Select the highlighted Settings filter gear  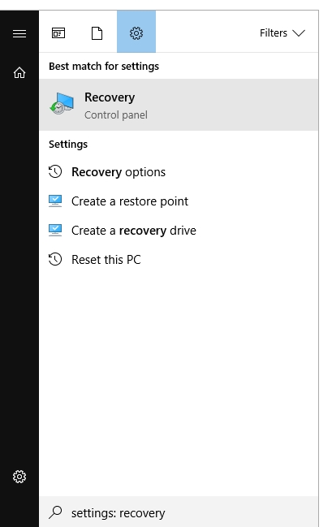click(136, 32)
